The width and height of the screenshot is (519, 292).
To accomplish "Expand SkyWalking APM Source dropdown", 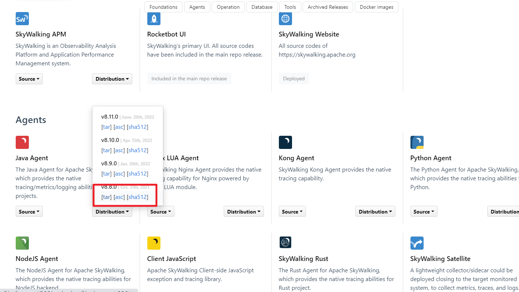I will tap(29, 79).
